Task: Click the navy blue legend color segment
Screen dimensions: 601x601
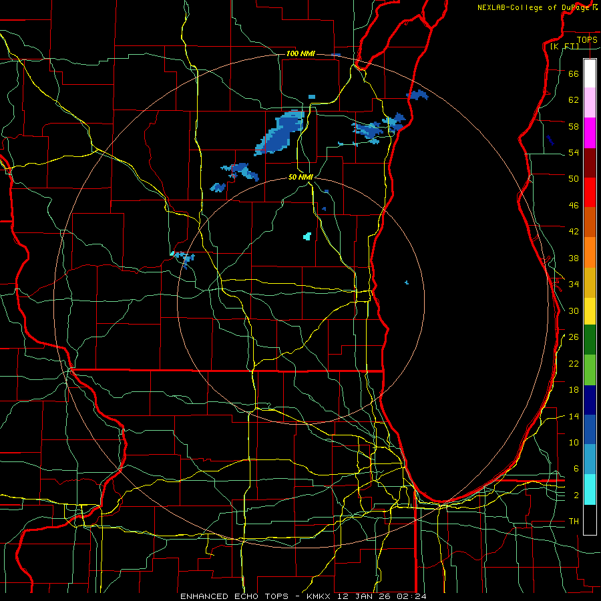Action: [590, 400]
